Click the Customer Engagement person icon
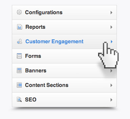The width and height of the screenshot is (130, 119). pyautogui.click(x=19, y=42)
